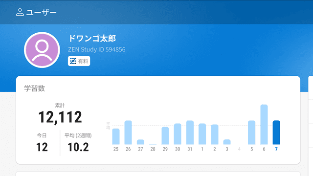Click the user silhouette icon in header
Screen dimensions: 313x176
pyautogui.click(x=20, y=12)
